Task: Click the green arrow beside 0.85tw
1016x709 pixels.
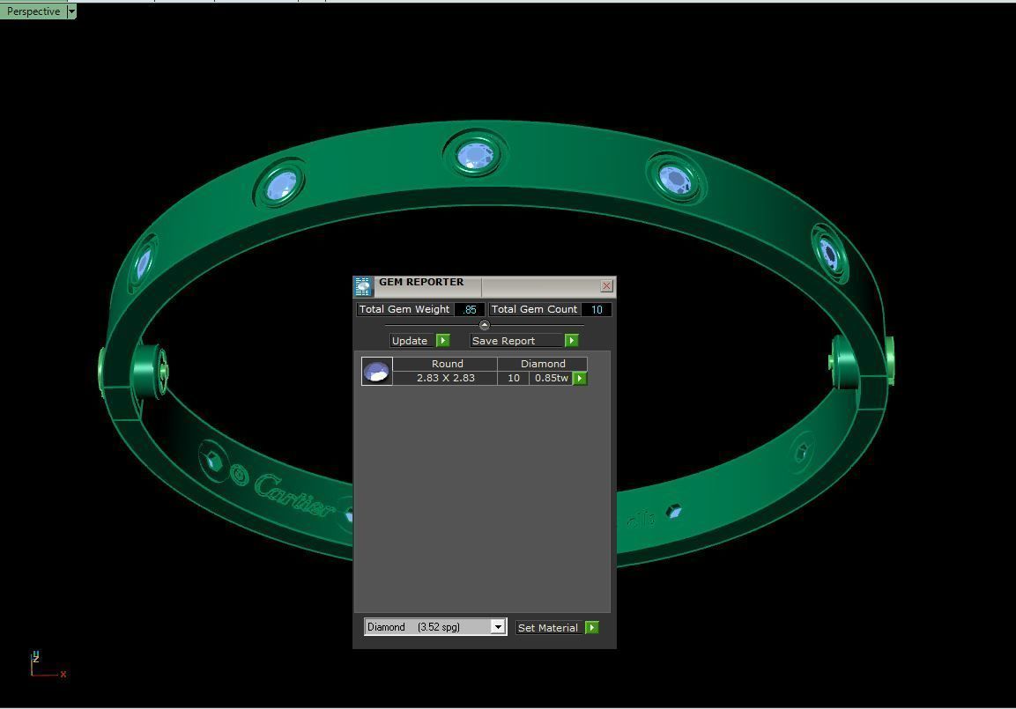Action: coord(580,378)
